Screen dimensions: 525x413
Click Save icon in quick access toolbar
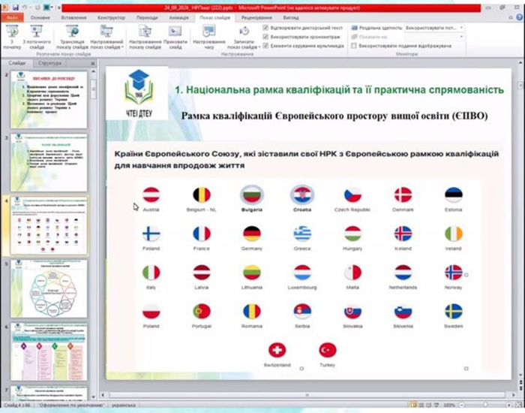pos(17,5)
